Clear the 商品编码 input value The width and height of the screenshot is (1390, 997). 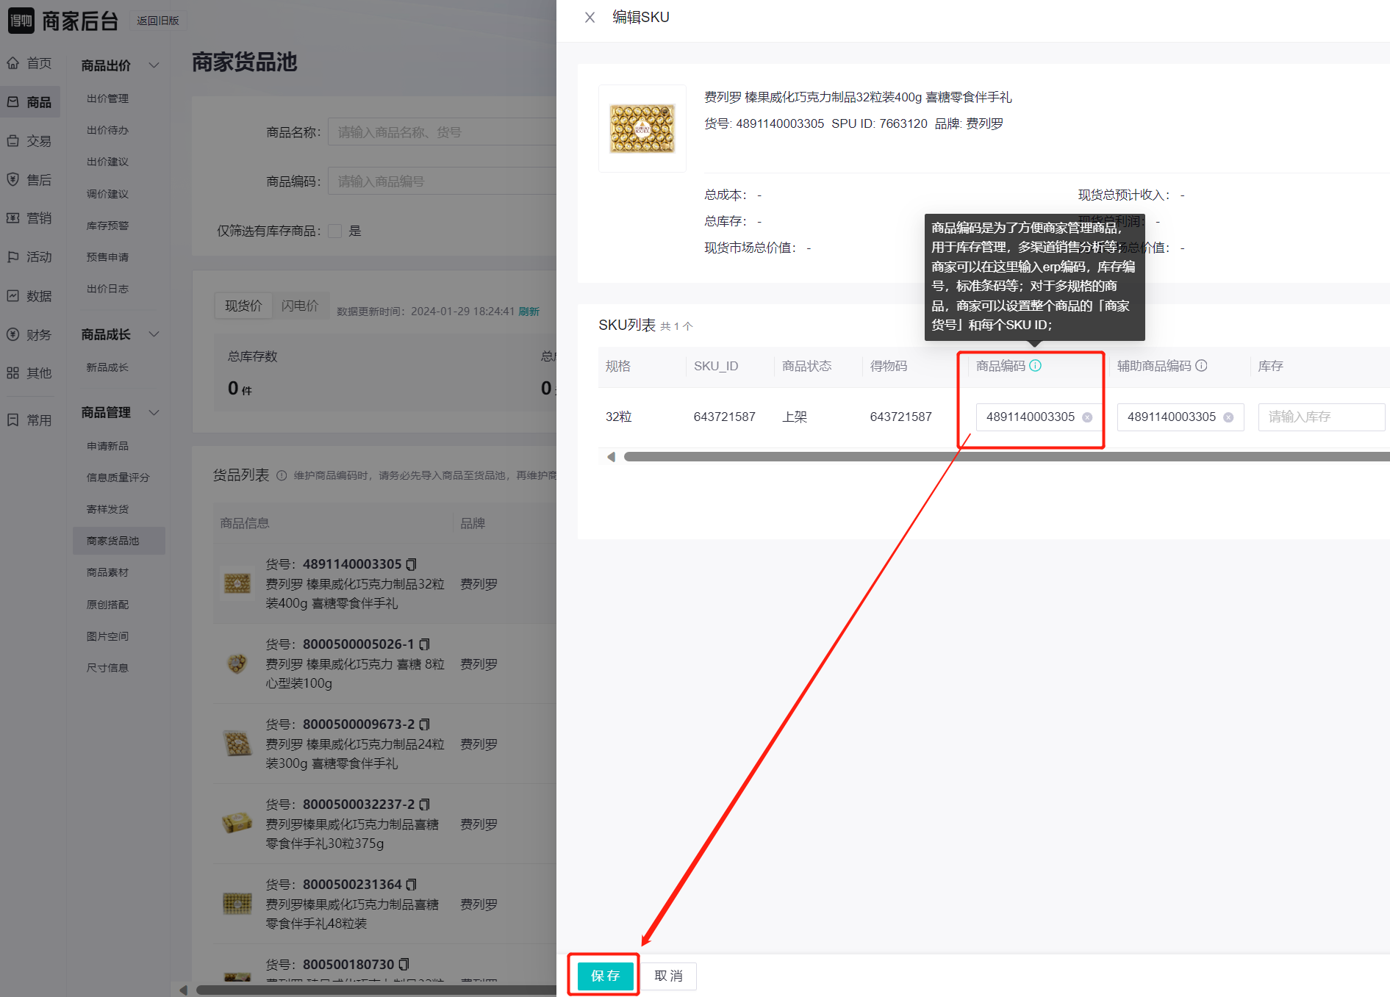(1087, 417)
